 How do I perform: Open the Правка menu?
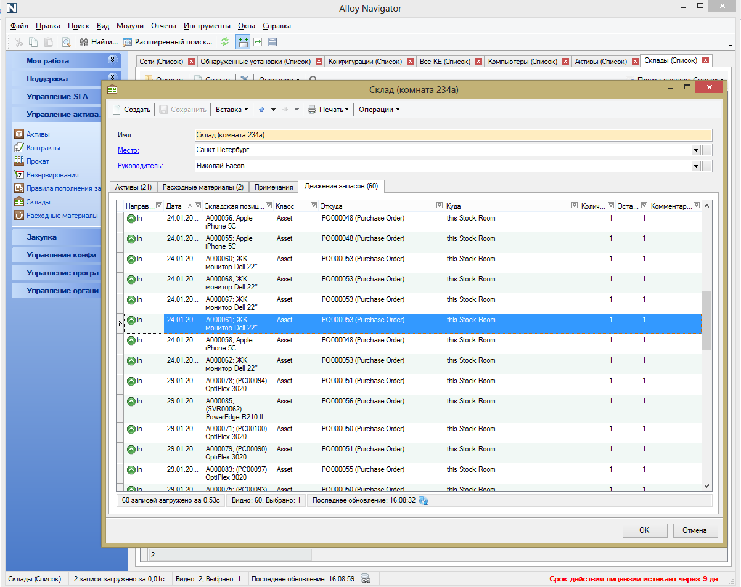click(48, 26)
